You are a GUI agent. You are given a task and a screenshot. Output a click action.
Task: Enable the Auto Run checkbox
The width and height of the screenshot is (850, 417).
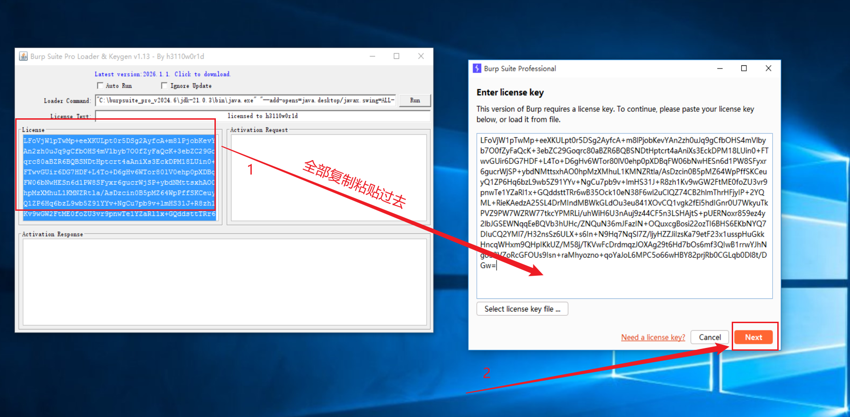point(100,86)
